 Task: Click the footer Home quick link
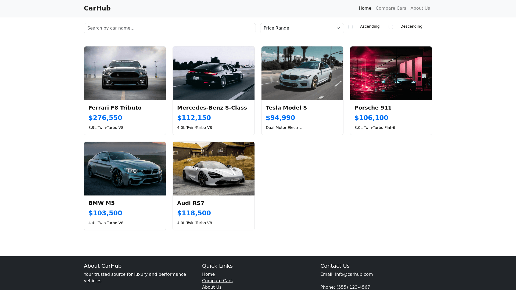tap(208, 274)
